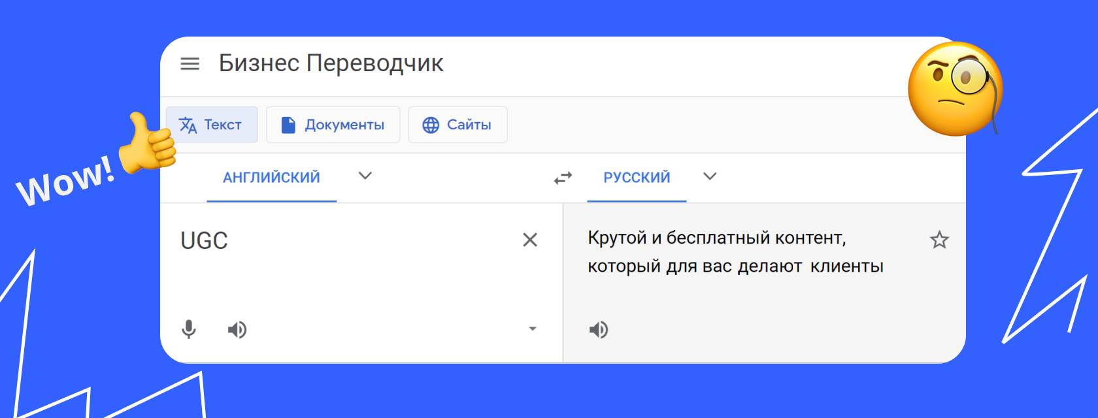Play audio of the Russian translation
This screenshot has height=418, width=1098.
pos(599,330)
